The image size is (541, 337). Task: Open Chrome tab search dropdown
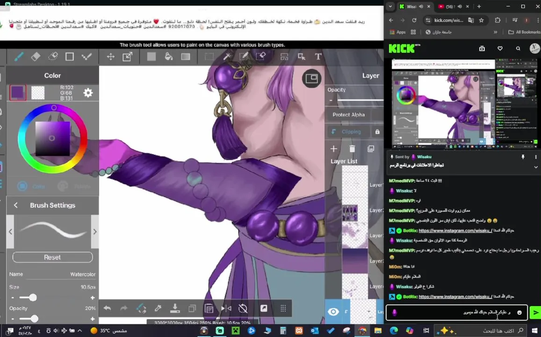(390, 7)
